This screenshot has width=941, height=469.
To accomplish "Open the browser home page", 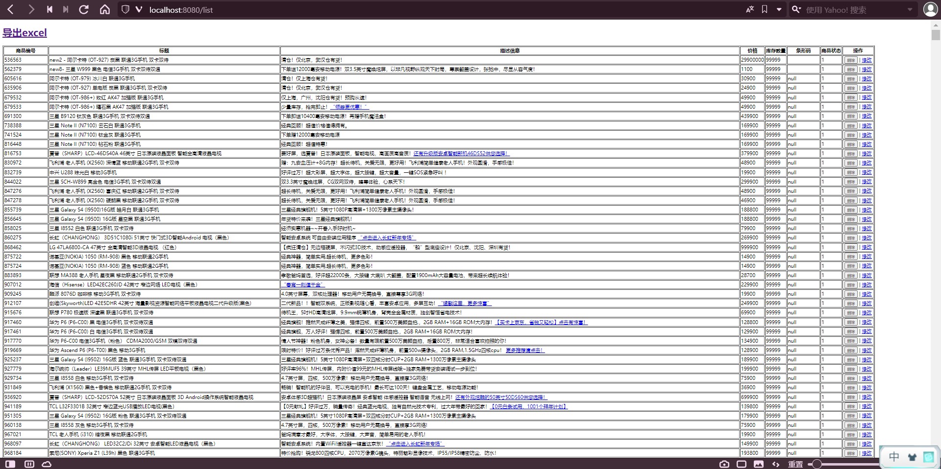I will tap(105, 9).
